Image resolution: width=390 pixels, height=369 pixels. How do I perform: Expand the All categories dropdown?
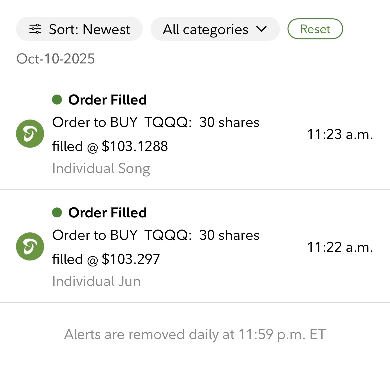(206, 29)
